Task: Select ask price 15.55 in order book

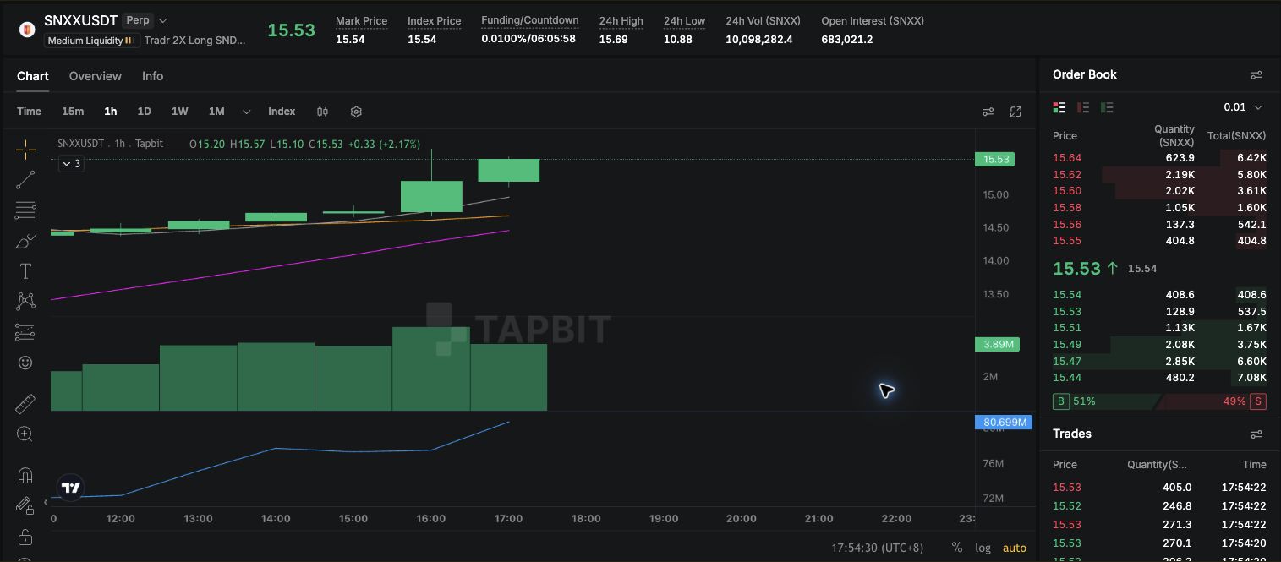Action: click(x=1067, y=241)
